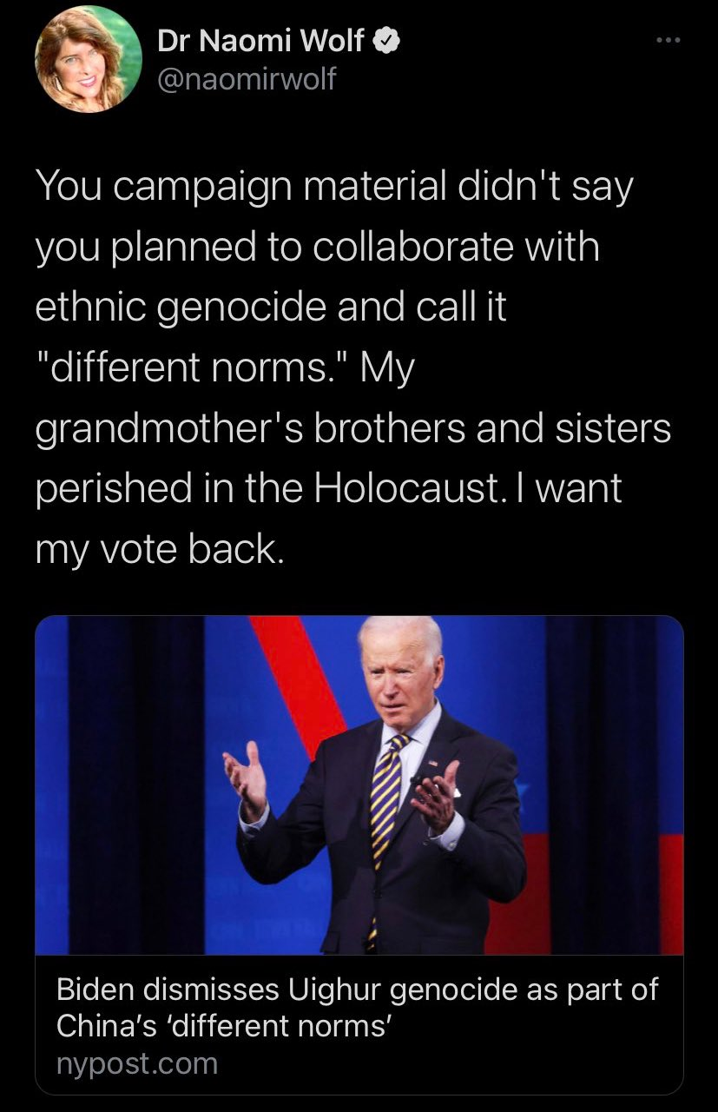718x1112 pixels.
Task: Open the Biden photo in the link card
Action: 359,785
